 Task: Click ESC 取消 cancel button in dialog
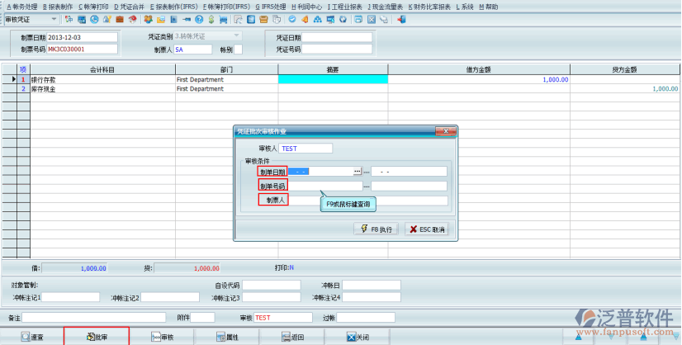[x=428, y=229]
